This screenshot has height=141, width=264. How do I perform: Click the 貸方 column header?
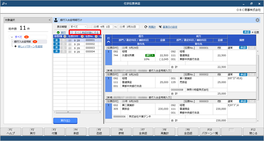[x=198, y=36]
